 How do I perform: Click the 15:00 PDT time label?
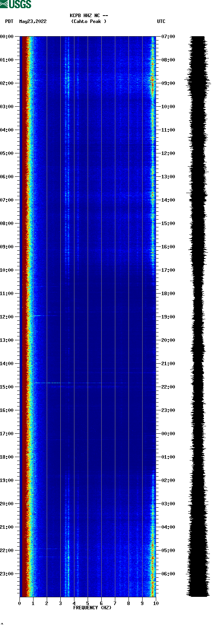[x=7, y=387]
